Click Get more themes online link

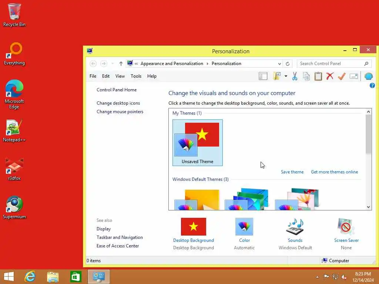(x=334, y=172)
